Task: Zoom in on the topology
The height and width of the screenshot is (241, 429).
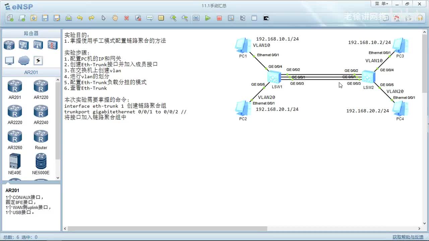Action: click(x=173, y=18)
